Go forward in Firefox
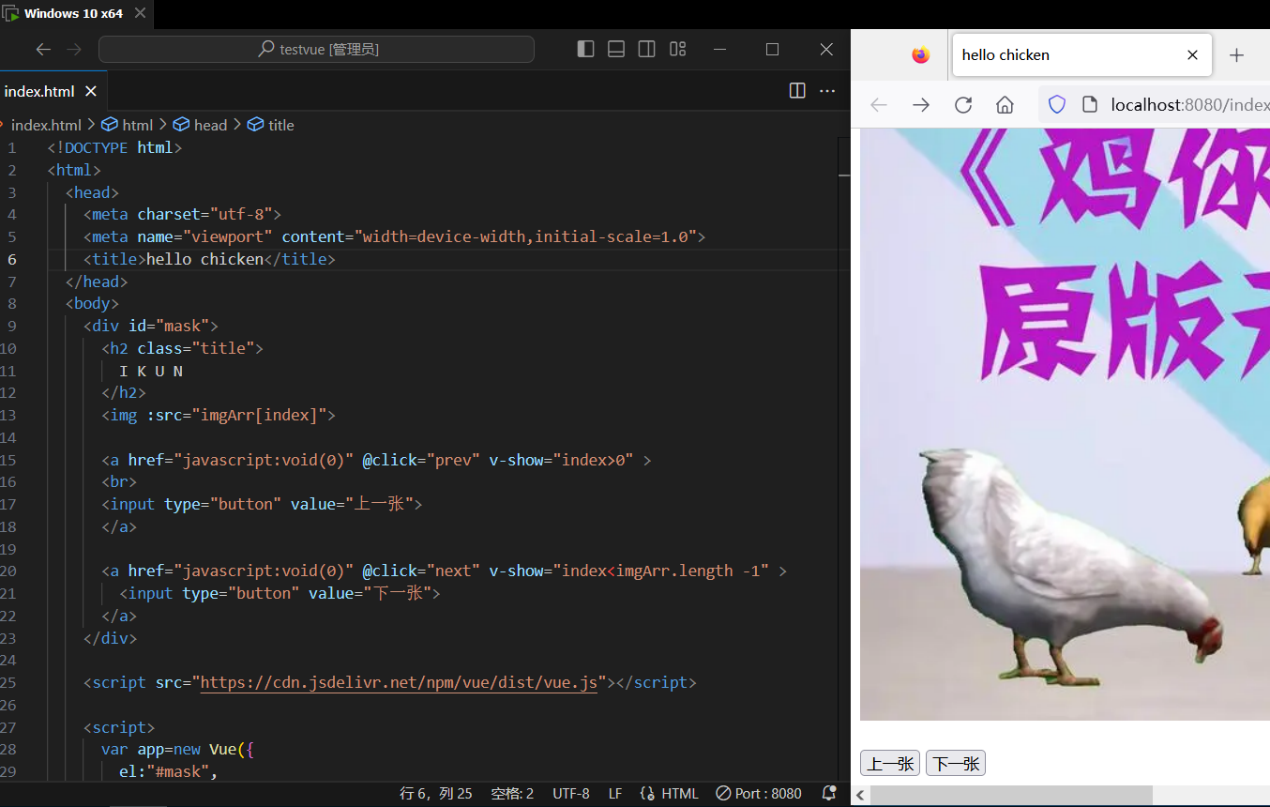This screenshot has height=807, width=1270. (x=921, y=104)
